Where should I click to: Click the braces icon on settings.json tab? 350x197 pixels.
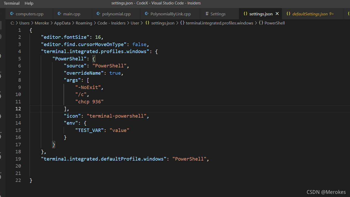pos(245,14)
